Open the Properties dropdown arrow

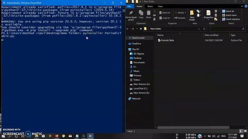pos(208,20)
